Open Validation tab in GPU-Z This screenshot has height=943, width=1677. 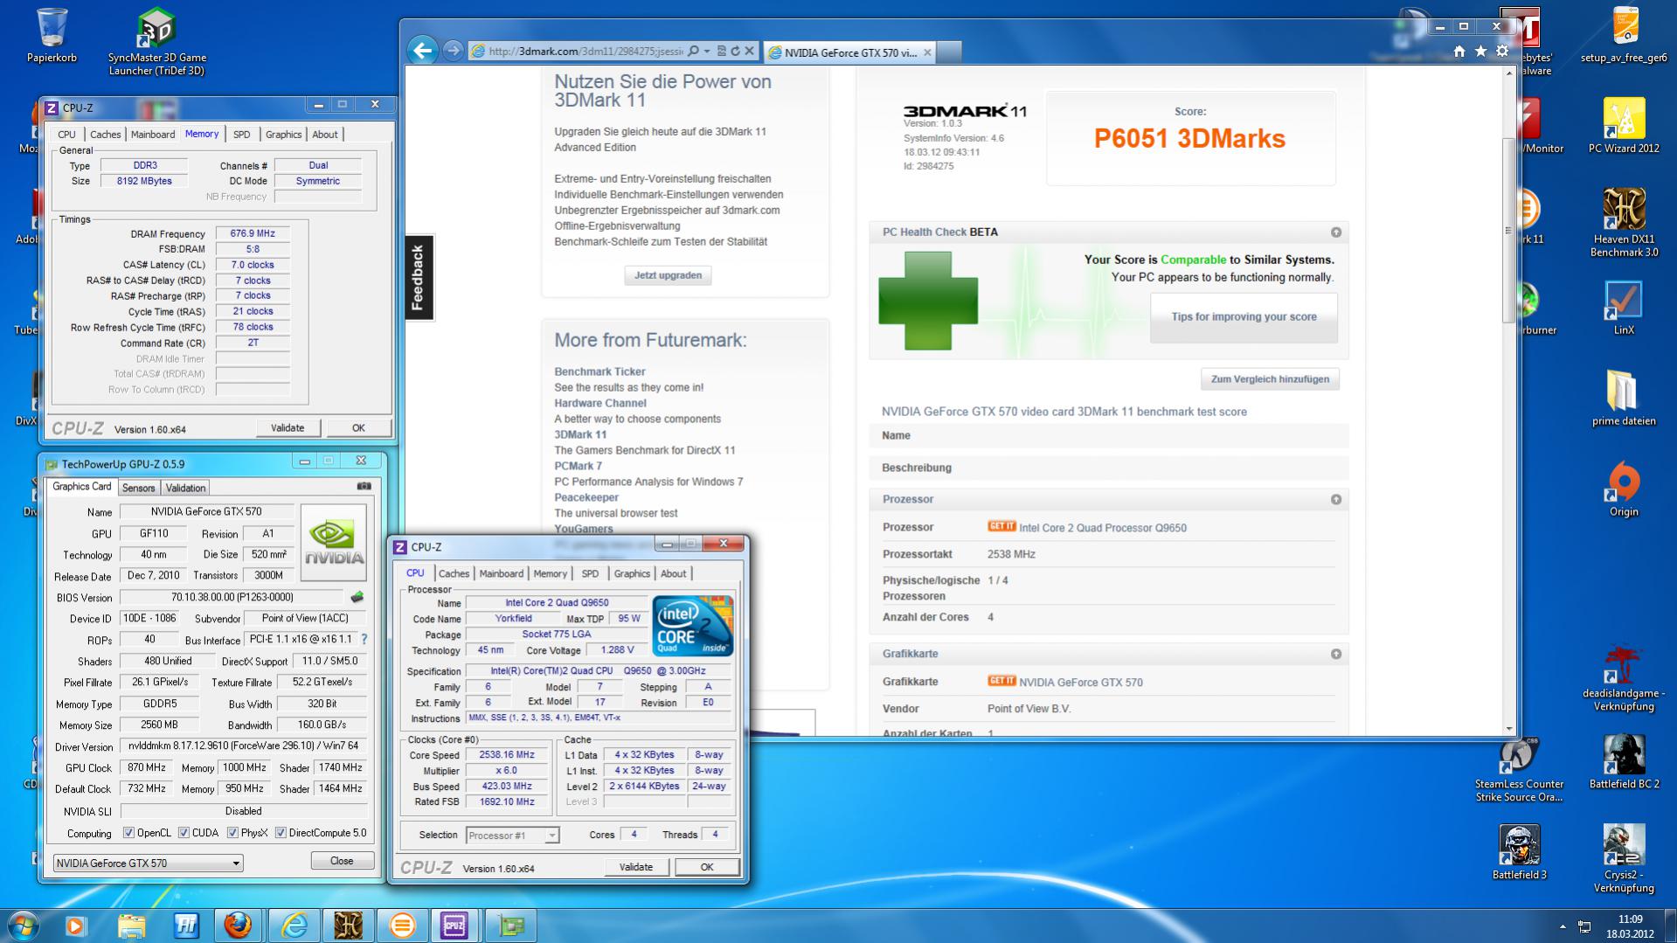185,488
